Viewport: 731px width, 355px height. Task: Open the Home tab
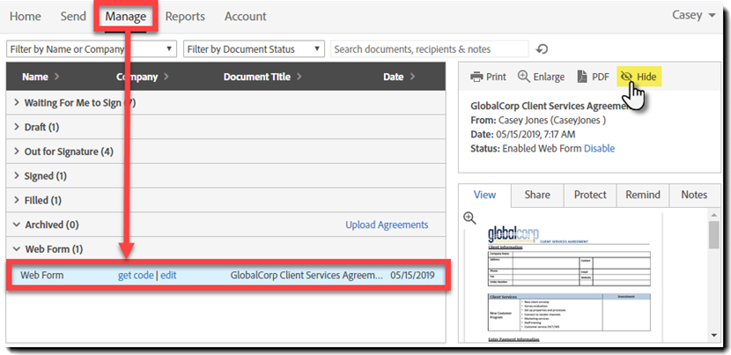tap(26, 17)
